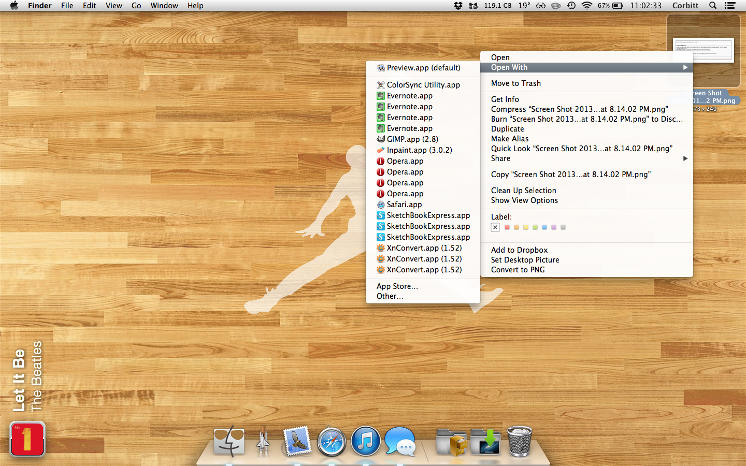Choose Compress "Screen Shot 2013…at 8.14.02 PM.png"

(586, 109)
